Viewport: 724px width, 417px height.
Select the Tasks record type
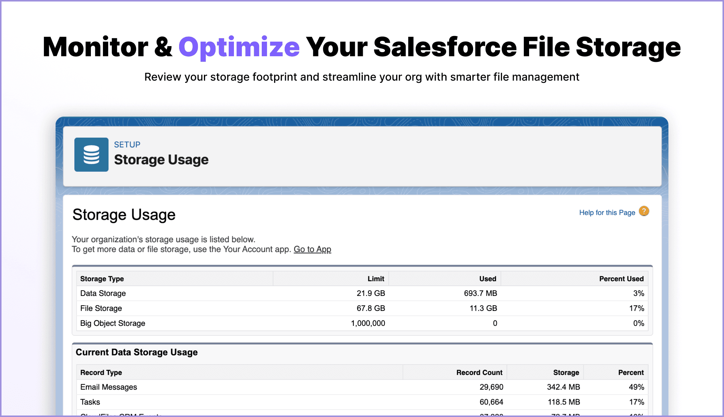point(90,402)
